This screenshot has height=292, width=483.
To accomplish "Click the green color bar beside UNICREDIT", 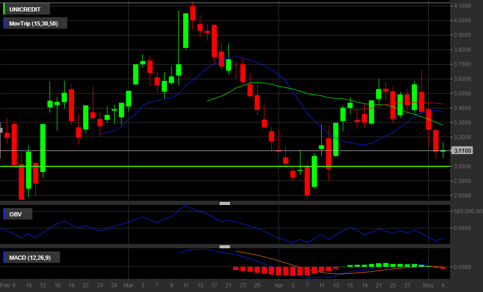I will (5, 9).
